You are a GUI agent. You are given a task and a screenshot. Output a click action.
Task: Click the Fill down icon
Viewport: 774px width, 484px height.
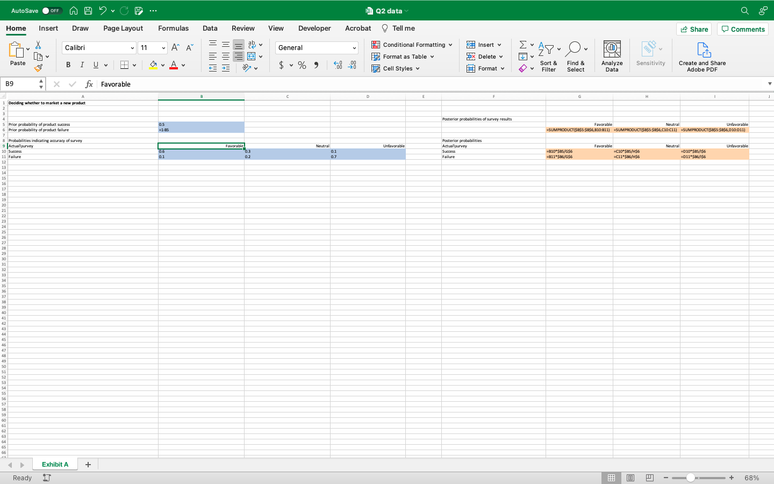point(522,56)
